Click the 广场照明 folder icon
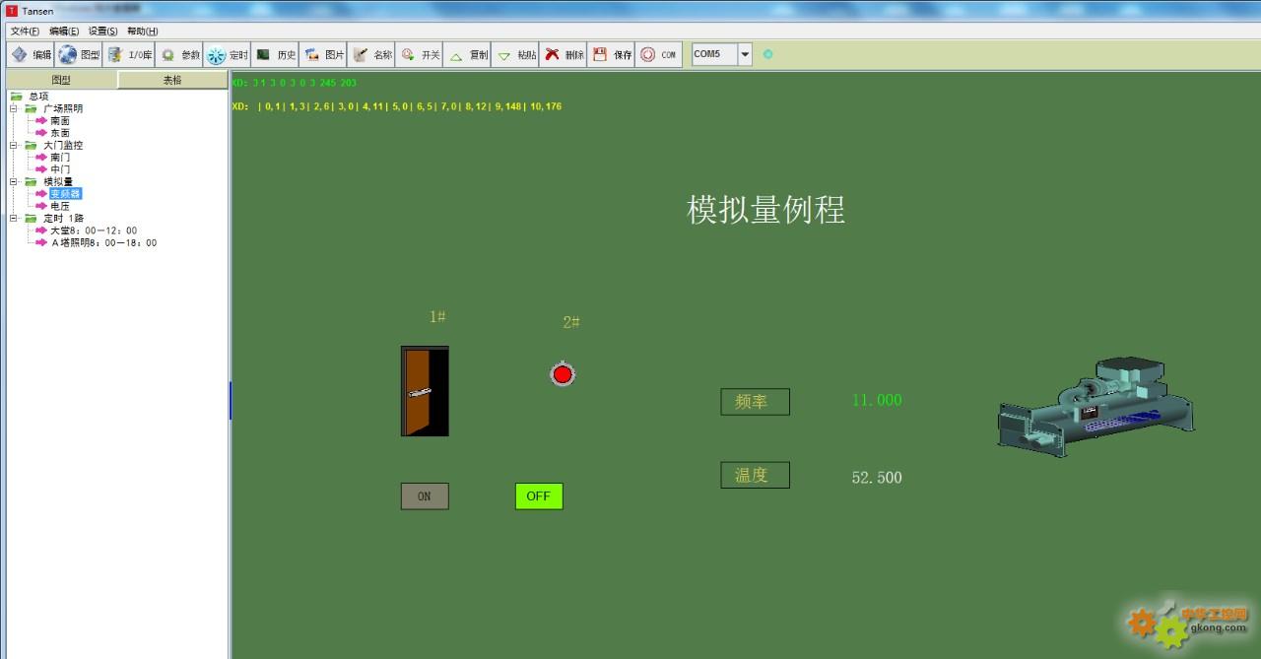Screen dimensions: 1261x659 pos(31,108)
